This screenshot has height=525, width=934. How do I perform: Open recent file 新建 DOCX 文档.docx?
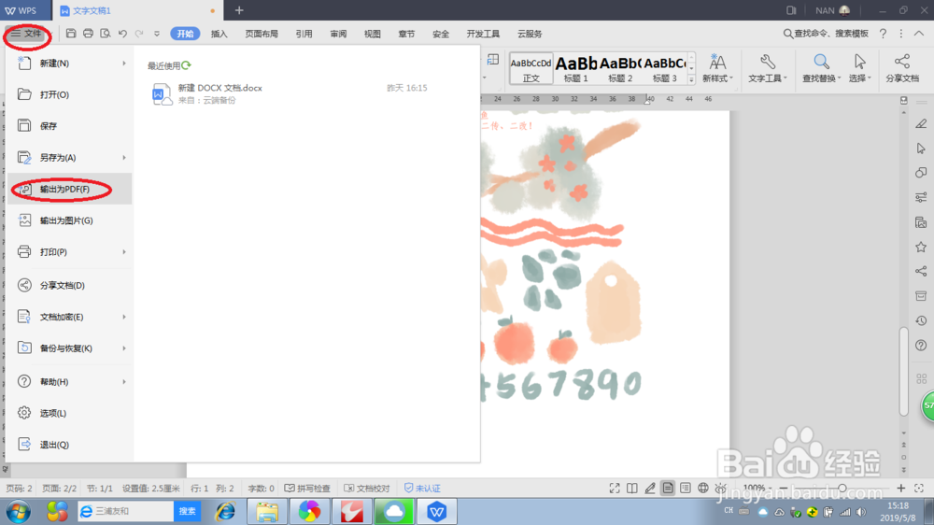[290, 93]
